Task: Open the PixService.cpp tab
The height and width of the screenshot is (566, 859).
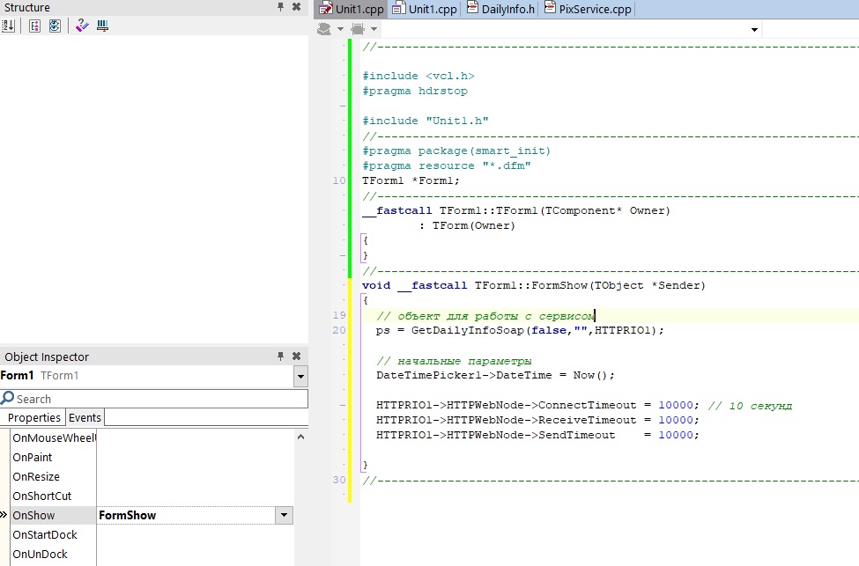Action: [x=589, y=9]
